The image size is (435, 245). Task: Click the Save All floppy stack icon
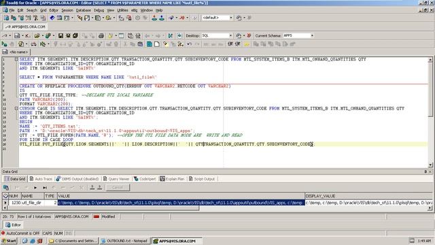(x=75, y=36)
